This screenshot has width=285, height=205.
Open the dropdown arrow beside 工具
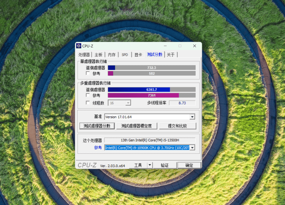click(150, 165)
